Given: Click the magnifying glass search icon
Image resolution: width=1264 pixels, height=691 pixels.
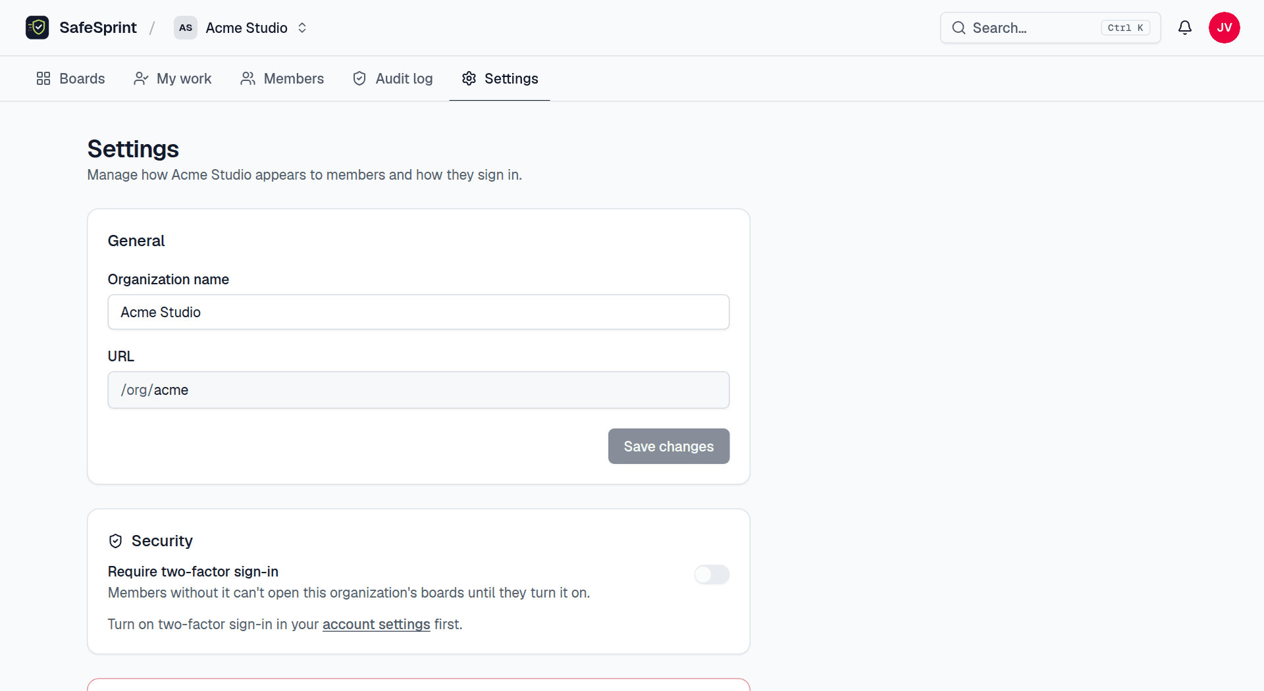Looking at the screenshot, I should pos(959,28).
